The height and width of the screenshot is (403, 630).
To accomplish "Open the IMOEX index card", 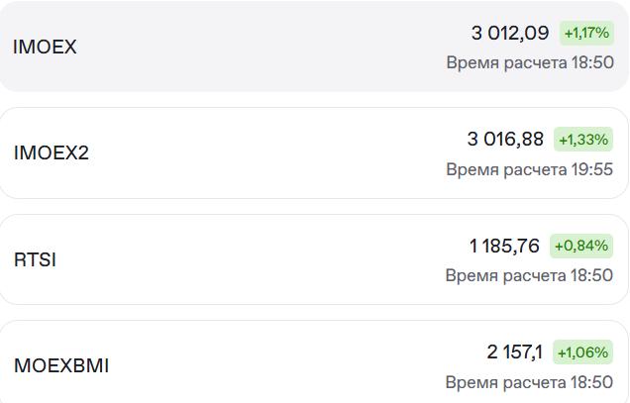I will [x=314, y=47].
